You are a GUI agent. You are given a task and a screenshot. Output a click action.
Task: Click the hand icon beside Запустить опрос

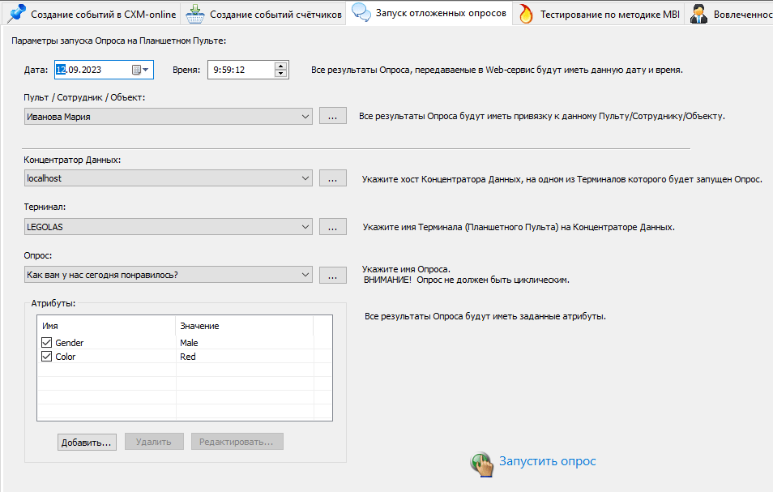[x=481, y=462]
